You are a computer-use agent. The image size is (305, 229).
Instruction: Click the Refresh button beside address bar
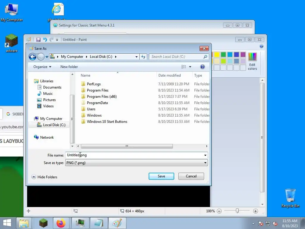143,57
